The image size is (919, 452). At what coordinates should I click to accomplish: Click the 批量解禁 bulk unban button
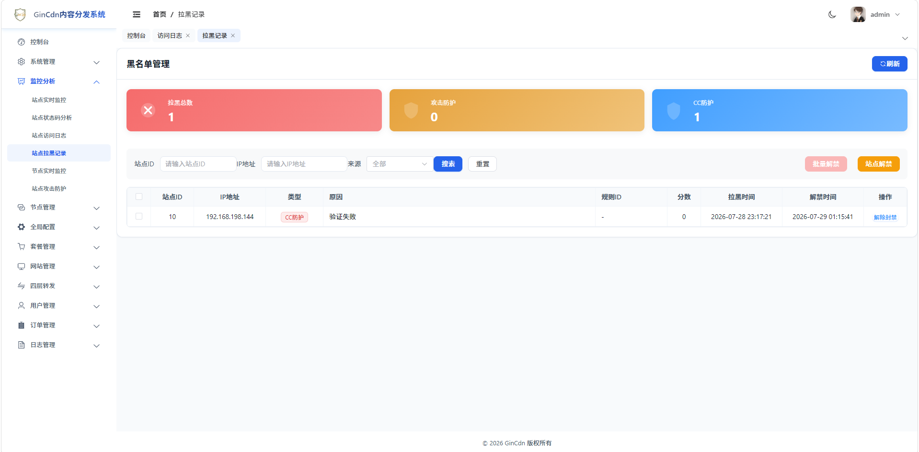(826, 164)
